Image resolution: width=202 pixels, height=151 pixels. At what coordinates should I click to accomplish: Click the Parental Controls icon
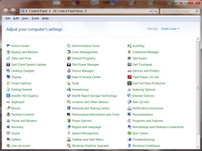pos(8,114)
